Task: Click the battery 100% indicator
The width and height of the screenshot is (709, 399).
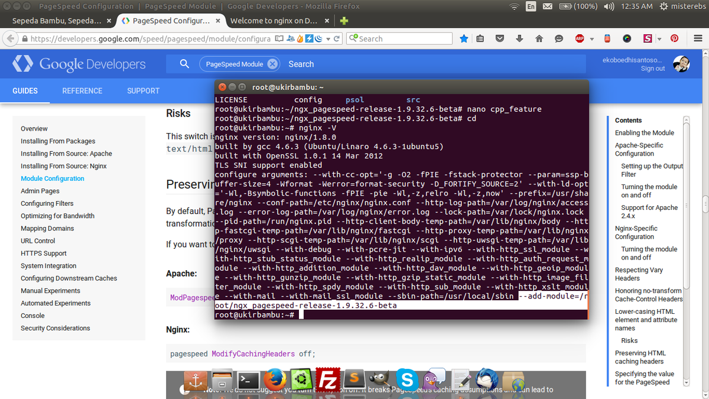Action: pos(578,7)
